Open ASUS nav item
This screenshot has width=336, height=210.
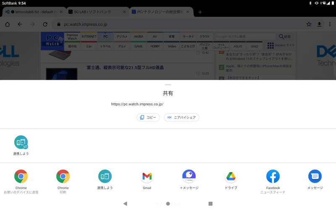(x=238, y=46)
